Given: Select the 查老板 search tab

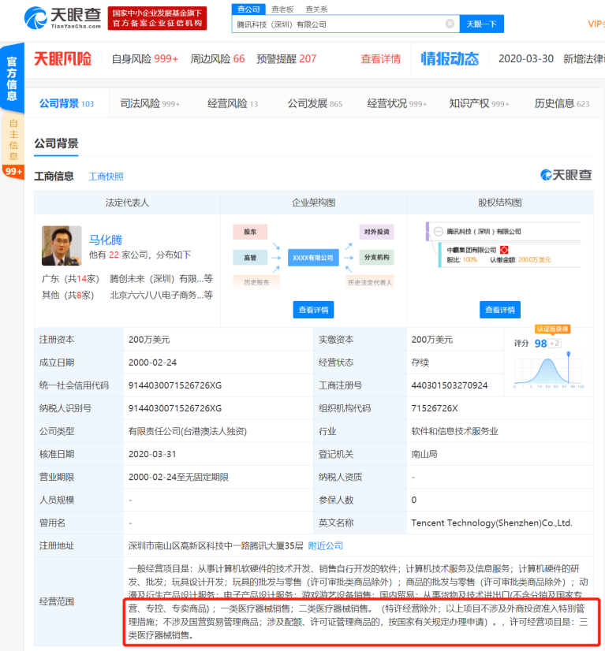Looking at the screenshot, I should click(x=282, y=9).
